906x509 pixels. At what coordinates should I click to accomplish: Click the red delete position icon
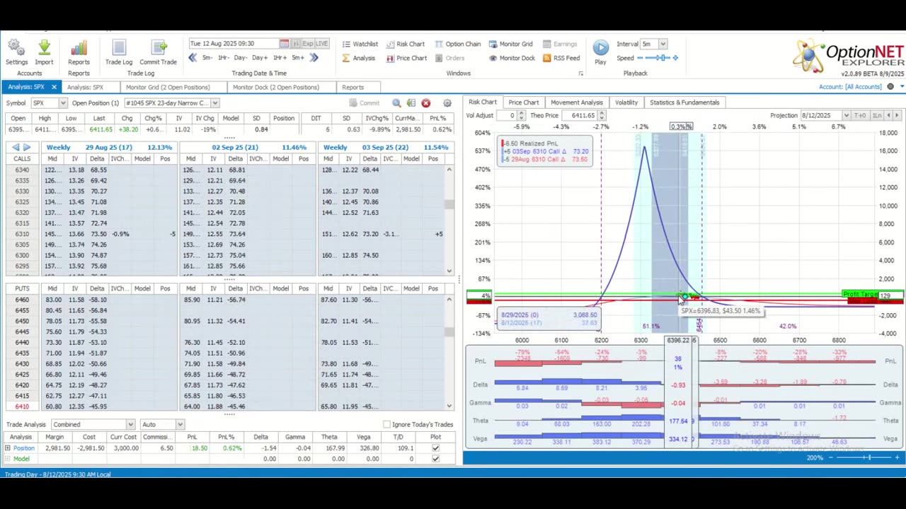click(x=425, y=103)
